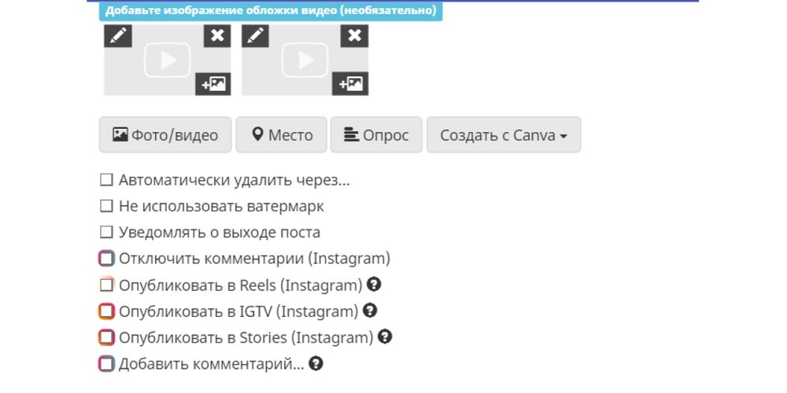Check Опубликовать в Stories (Instagram)

(x=107, y=337)
